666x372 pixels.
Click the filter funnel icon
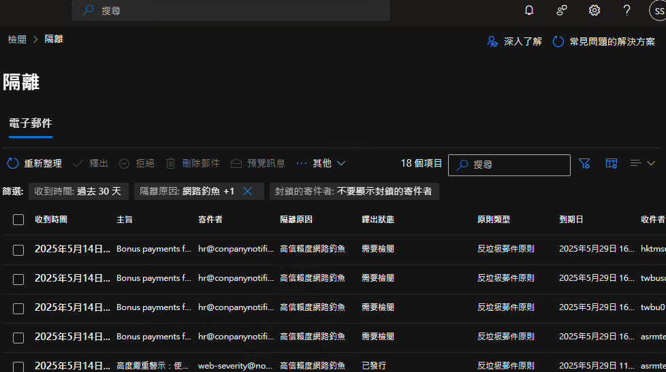tap(584, 163)
